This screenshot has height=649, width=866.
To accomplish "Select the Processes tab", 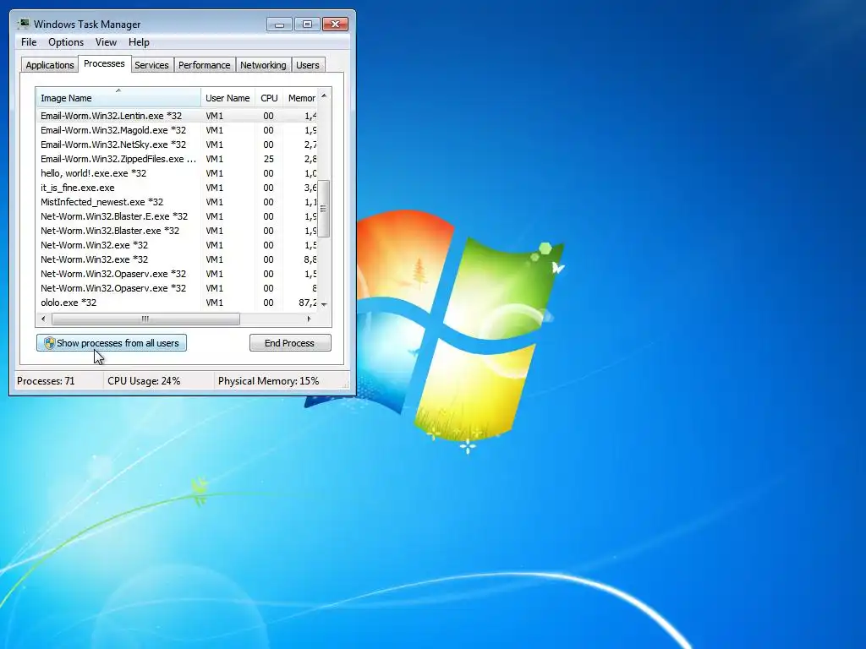I will click(x=104, y=63).
